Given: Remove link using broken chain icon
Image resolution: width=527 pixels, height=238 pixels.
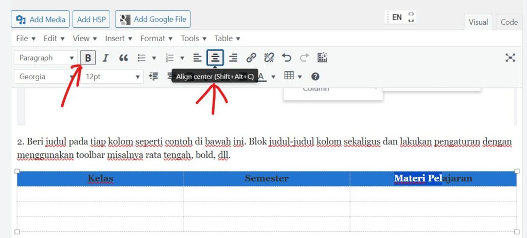Looking at the screenshot, I should 269,58.
